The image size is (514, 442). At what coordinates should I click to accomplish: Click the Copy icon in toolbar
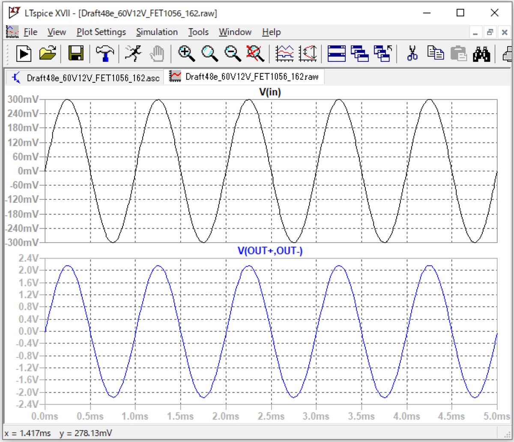point(435,53)
